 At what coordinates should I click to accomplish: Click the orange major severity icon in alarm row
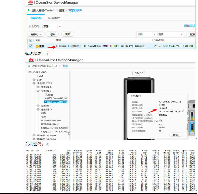pyautogui.click(x=37, y=46)
